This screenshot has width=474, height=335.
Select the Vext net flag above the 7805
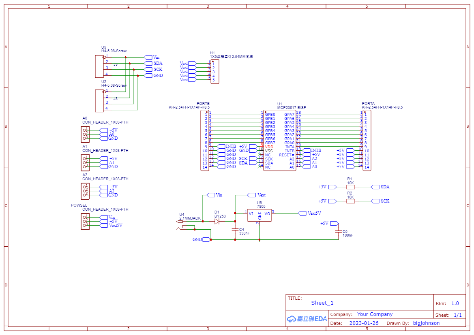(x=251, y=195)
